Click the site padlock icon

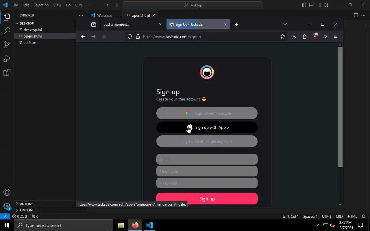[x=138, y=37]
